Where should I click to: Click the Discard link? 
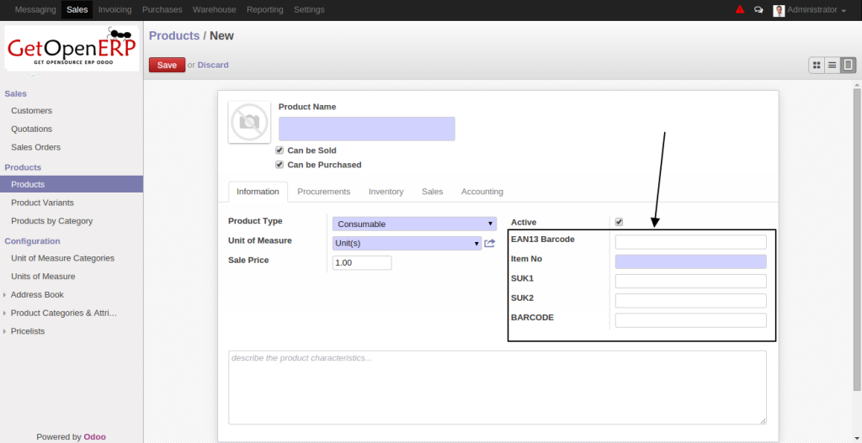tap(213, 65)
